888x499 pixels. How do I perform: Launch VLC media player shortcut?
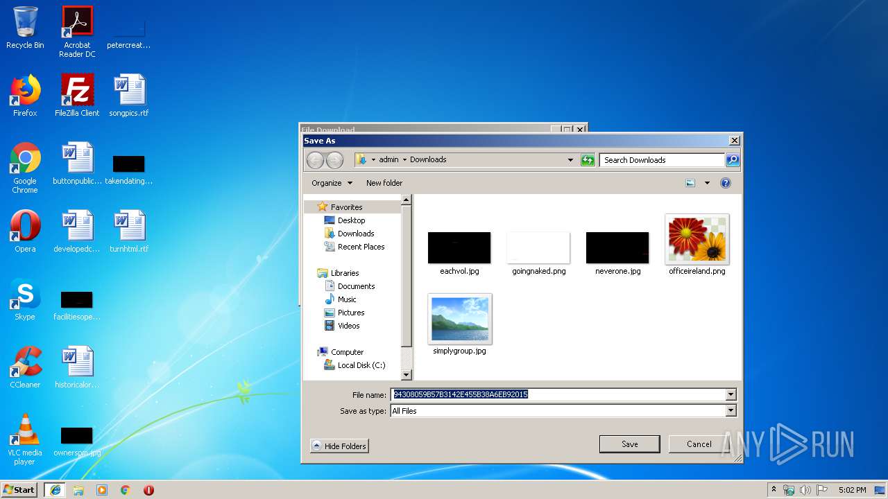25,439
